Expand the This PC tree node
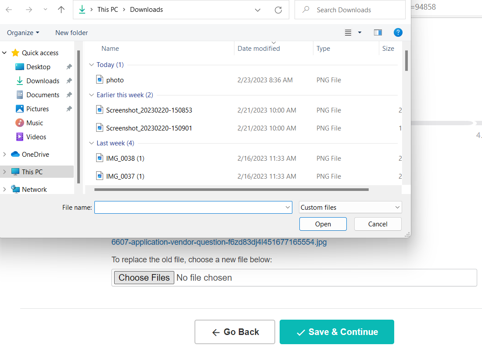The width and height of the screenshot is (482, 356). point(4,172)
